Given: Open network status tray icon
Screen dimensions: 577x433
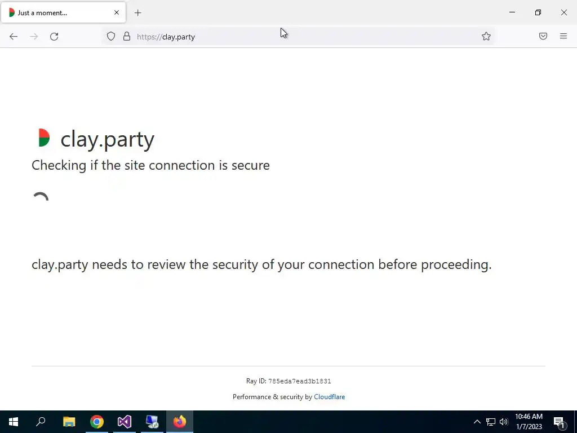Looking at the screenshot, I should pyautogui.click(x=491, y=422).
